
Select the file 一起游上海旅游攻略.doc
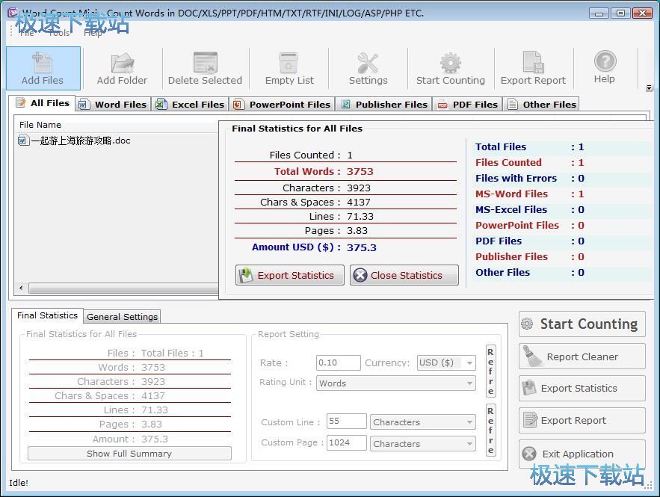[75, 141]
